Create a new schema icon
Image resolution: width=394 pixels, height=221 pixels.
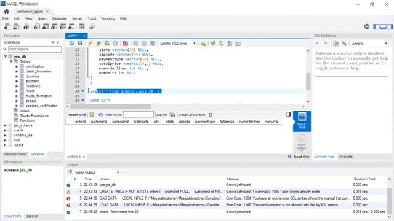point(37,26)
